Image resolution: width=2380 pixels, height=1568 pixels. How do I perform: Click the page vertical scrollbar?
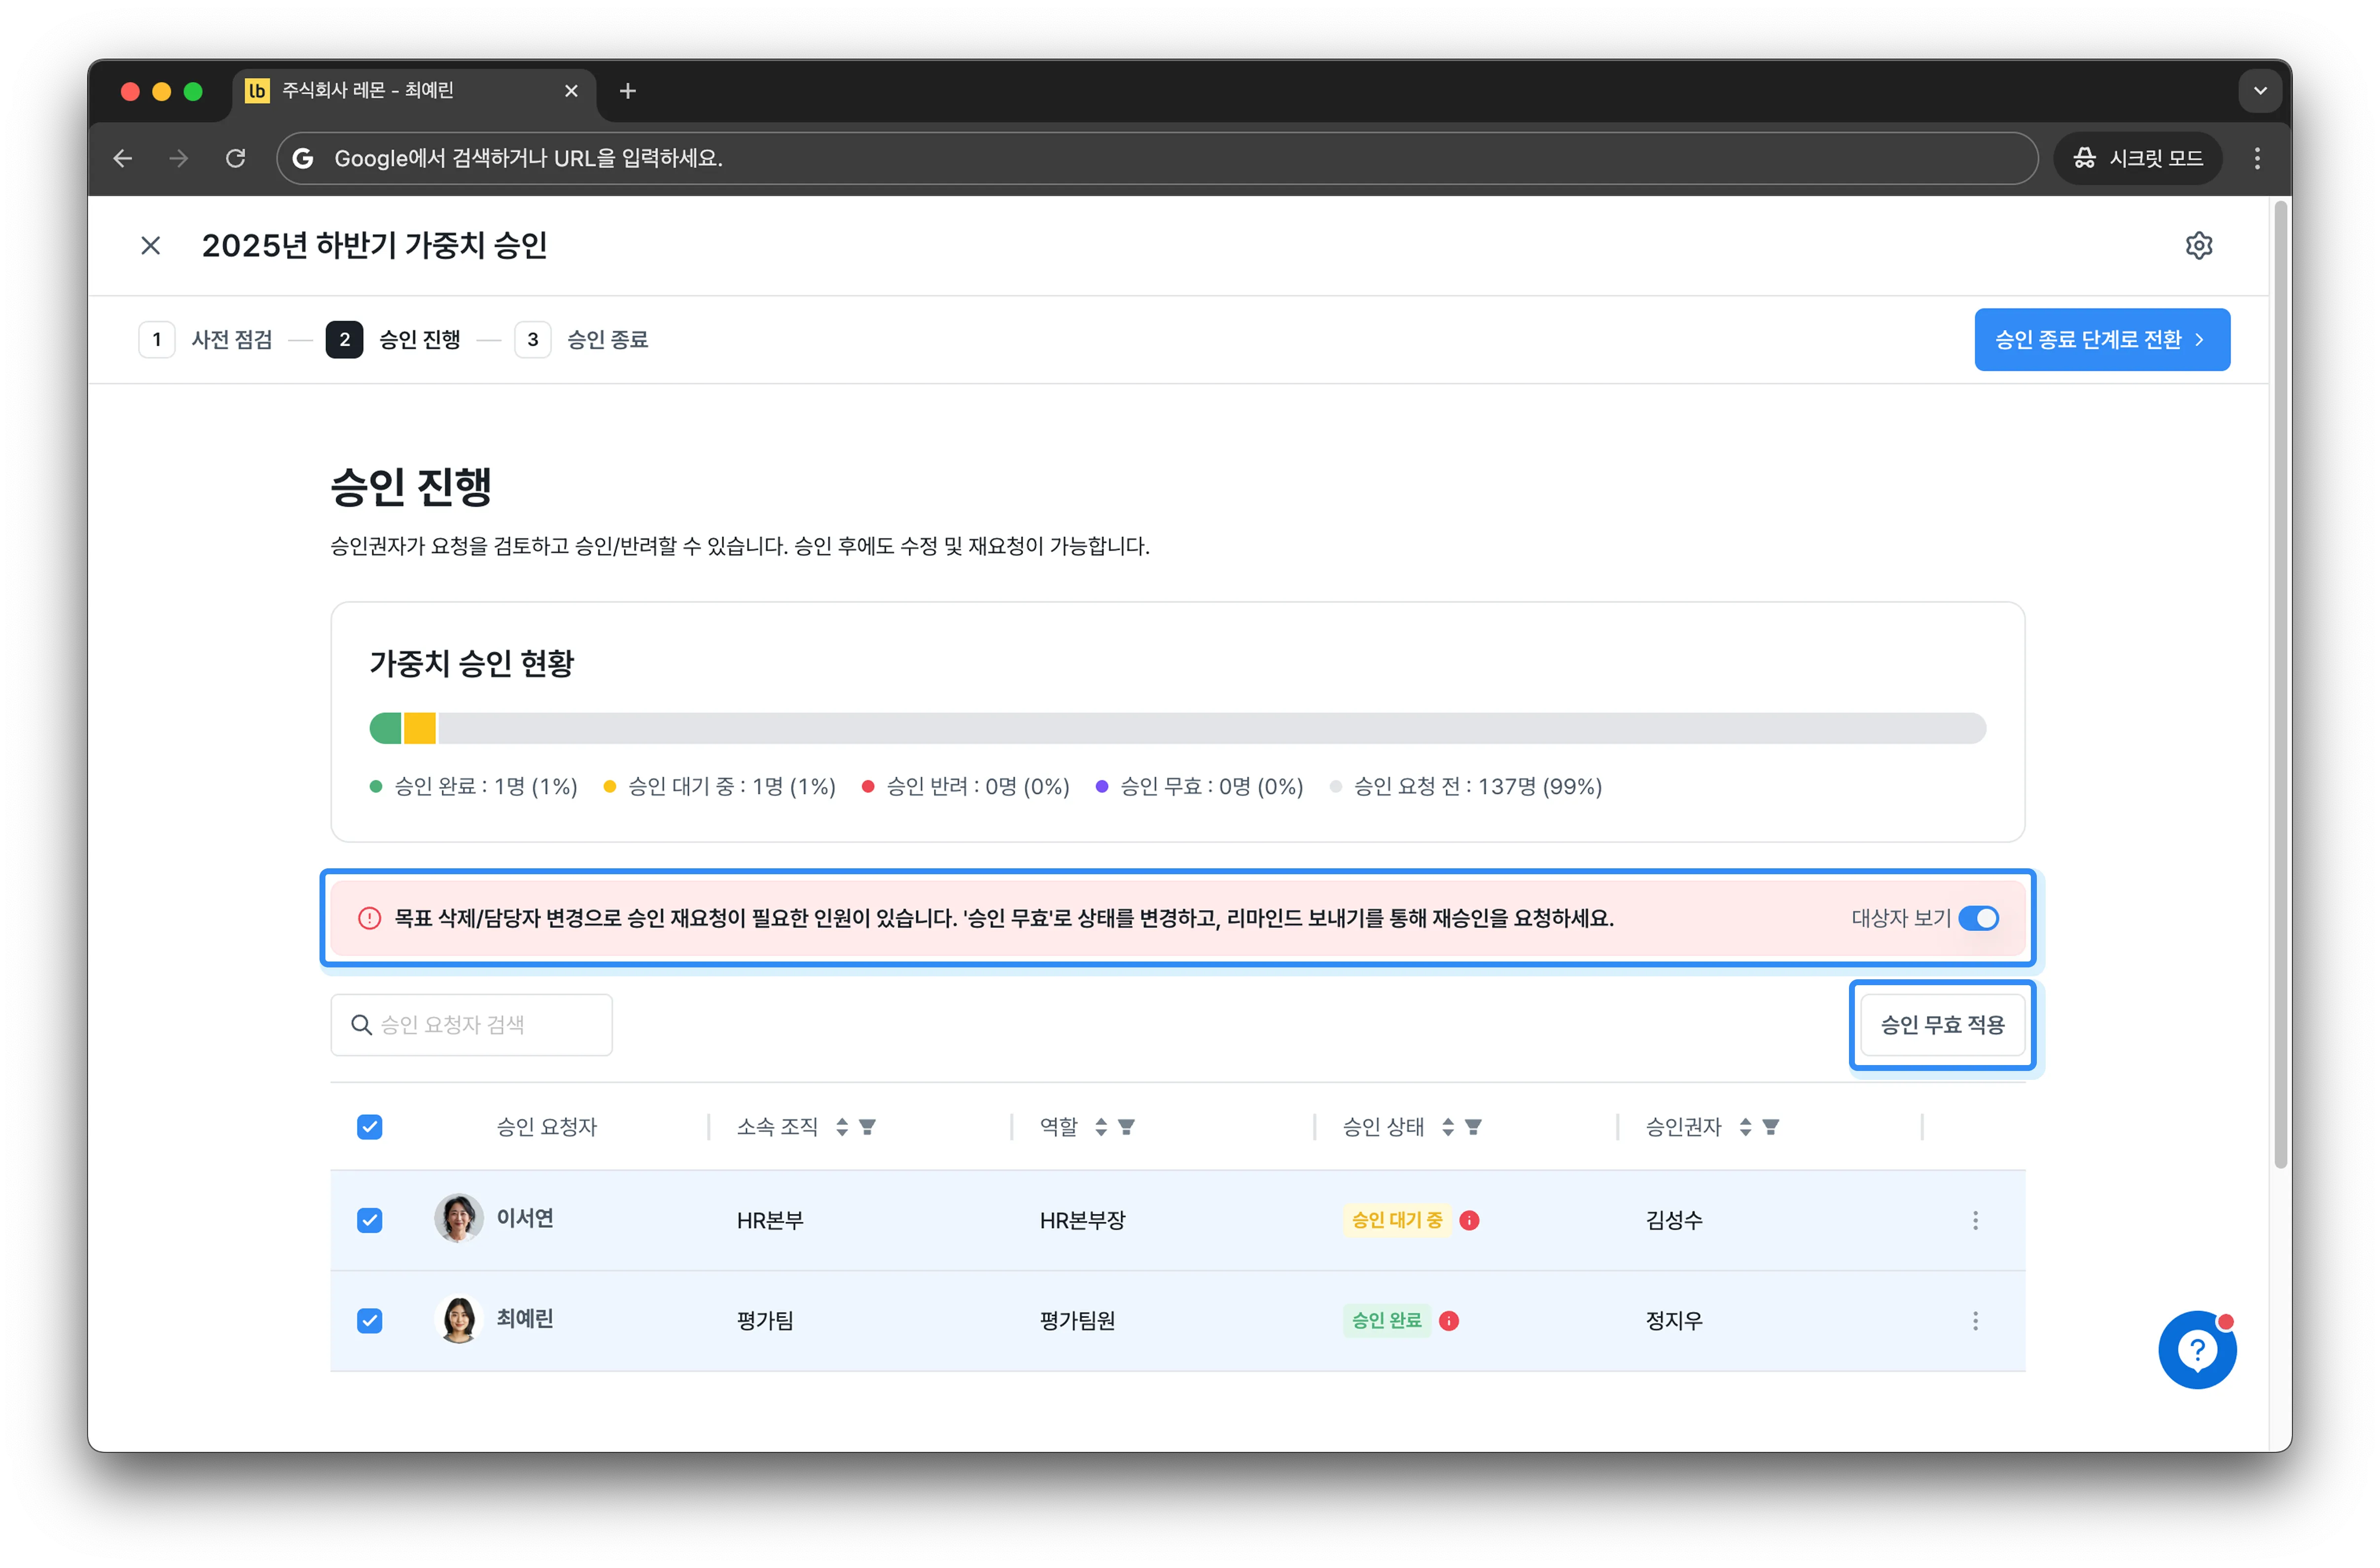coord(2280,685)
